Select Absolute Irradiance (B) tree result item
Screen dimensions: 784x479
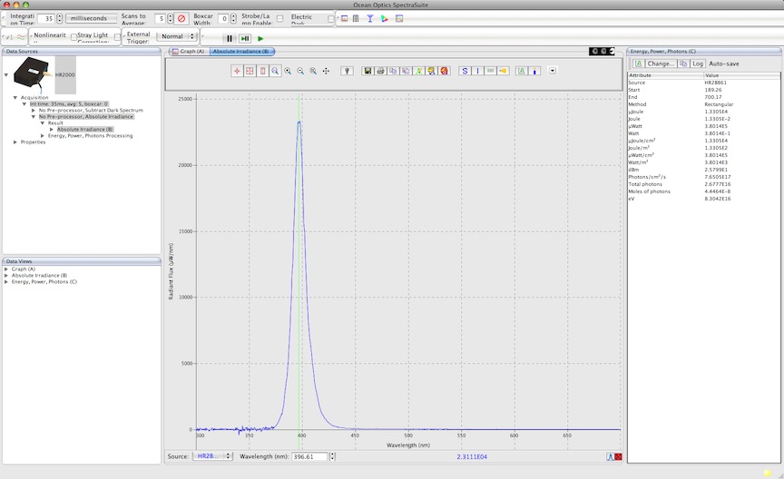click(85, 129)
